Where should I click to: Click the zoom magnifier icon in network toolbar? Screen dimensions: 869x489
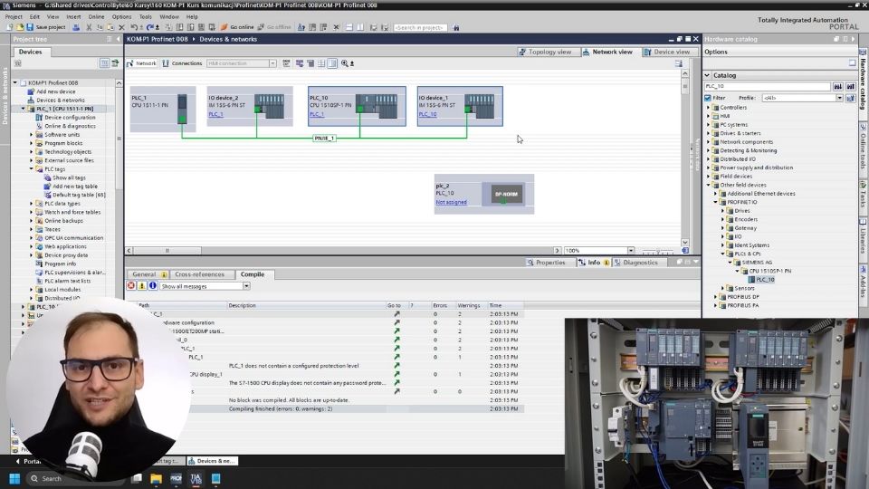point(345,63)
